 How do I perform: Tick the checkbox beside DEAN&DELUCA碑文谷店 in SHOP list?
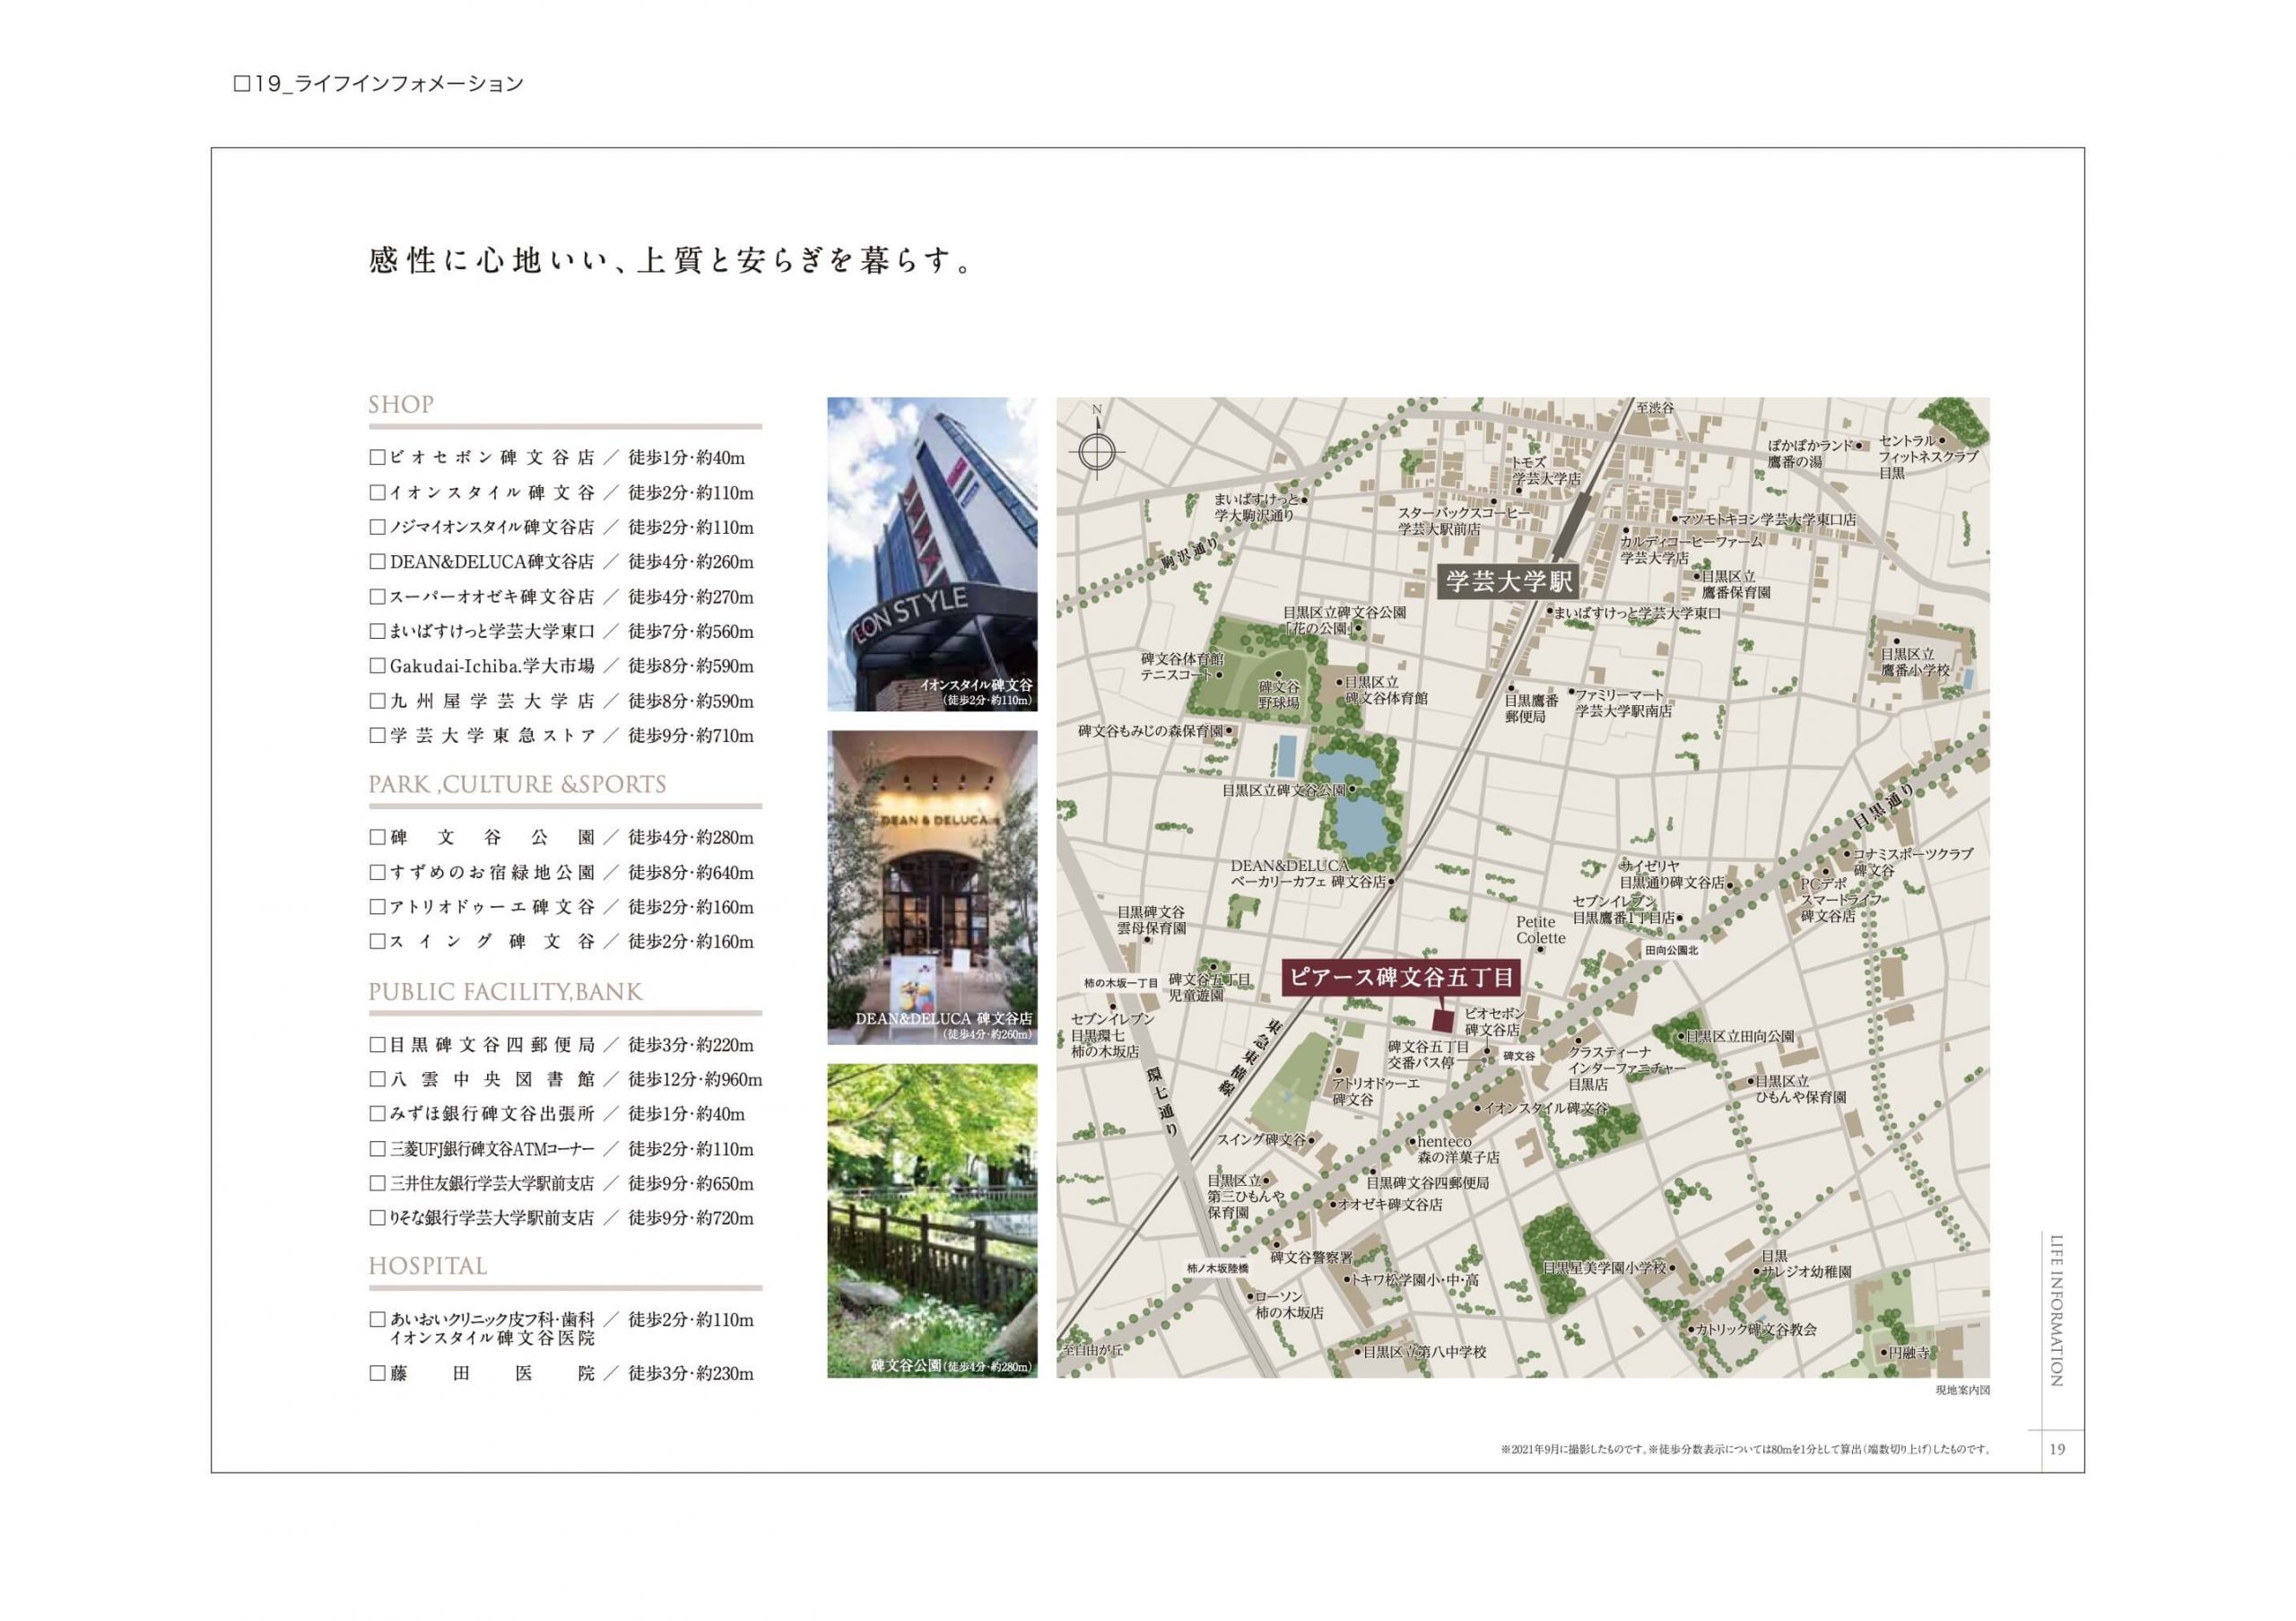pyautogui.click(x=377, y=562)
